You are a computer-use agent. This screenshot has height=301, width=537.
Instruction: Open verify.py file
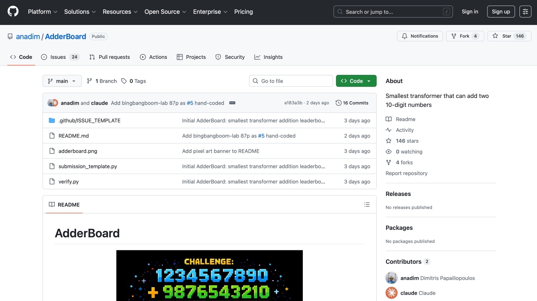[69, 182]
